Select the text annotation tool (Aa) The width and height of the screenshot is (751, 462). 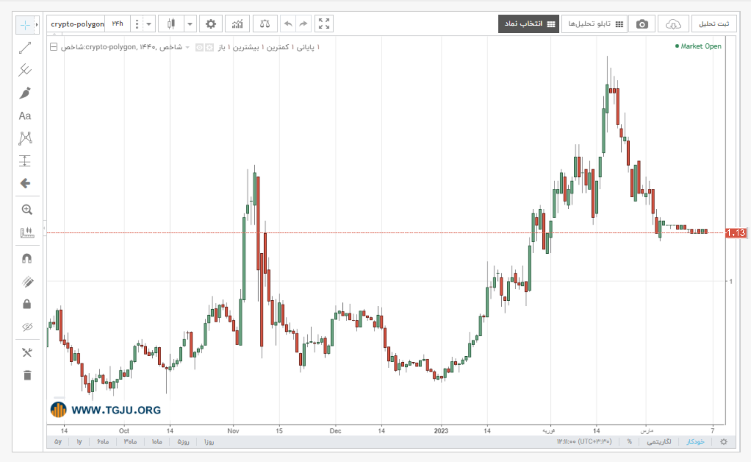(25, 115)
